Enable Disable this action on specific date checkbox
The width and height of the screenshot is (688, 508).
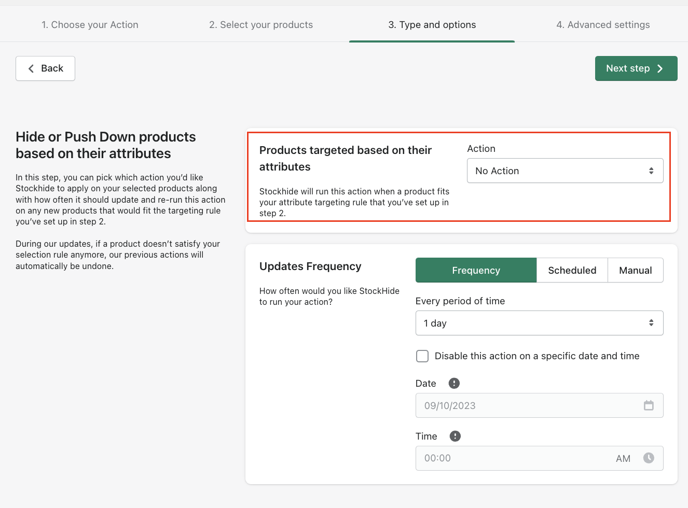point(422,356)
